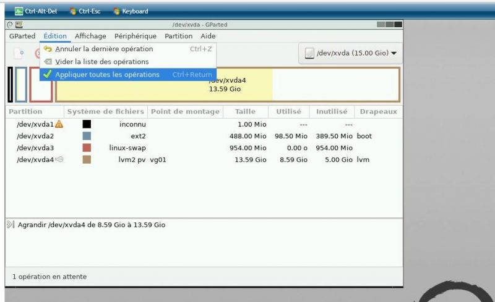
Task: Open the Affichage menu
Action: 90,36
